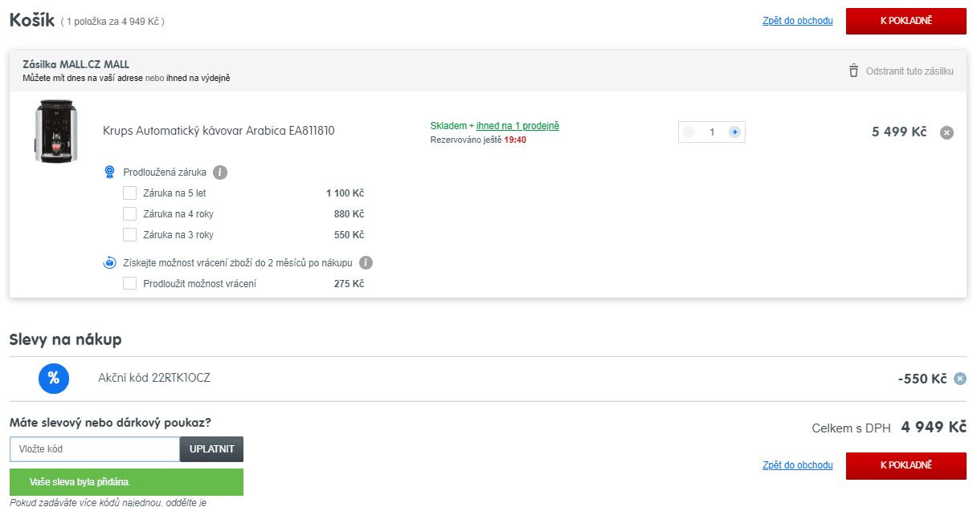
Task: Open info about Prodloužená záruka
Action: tap(220, 172)
